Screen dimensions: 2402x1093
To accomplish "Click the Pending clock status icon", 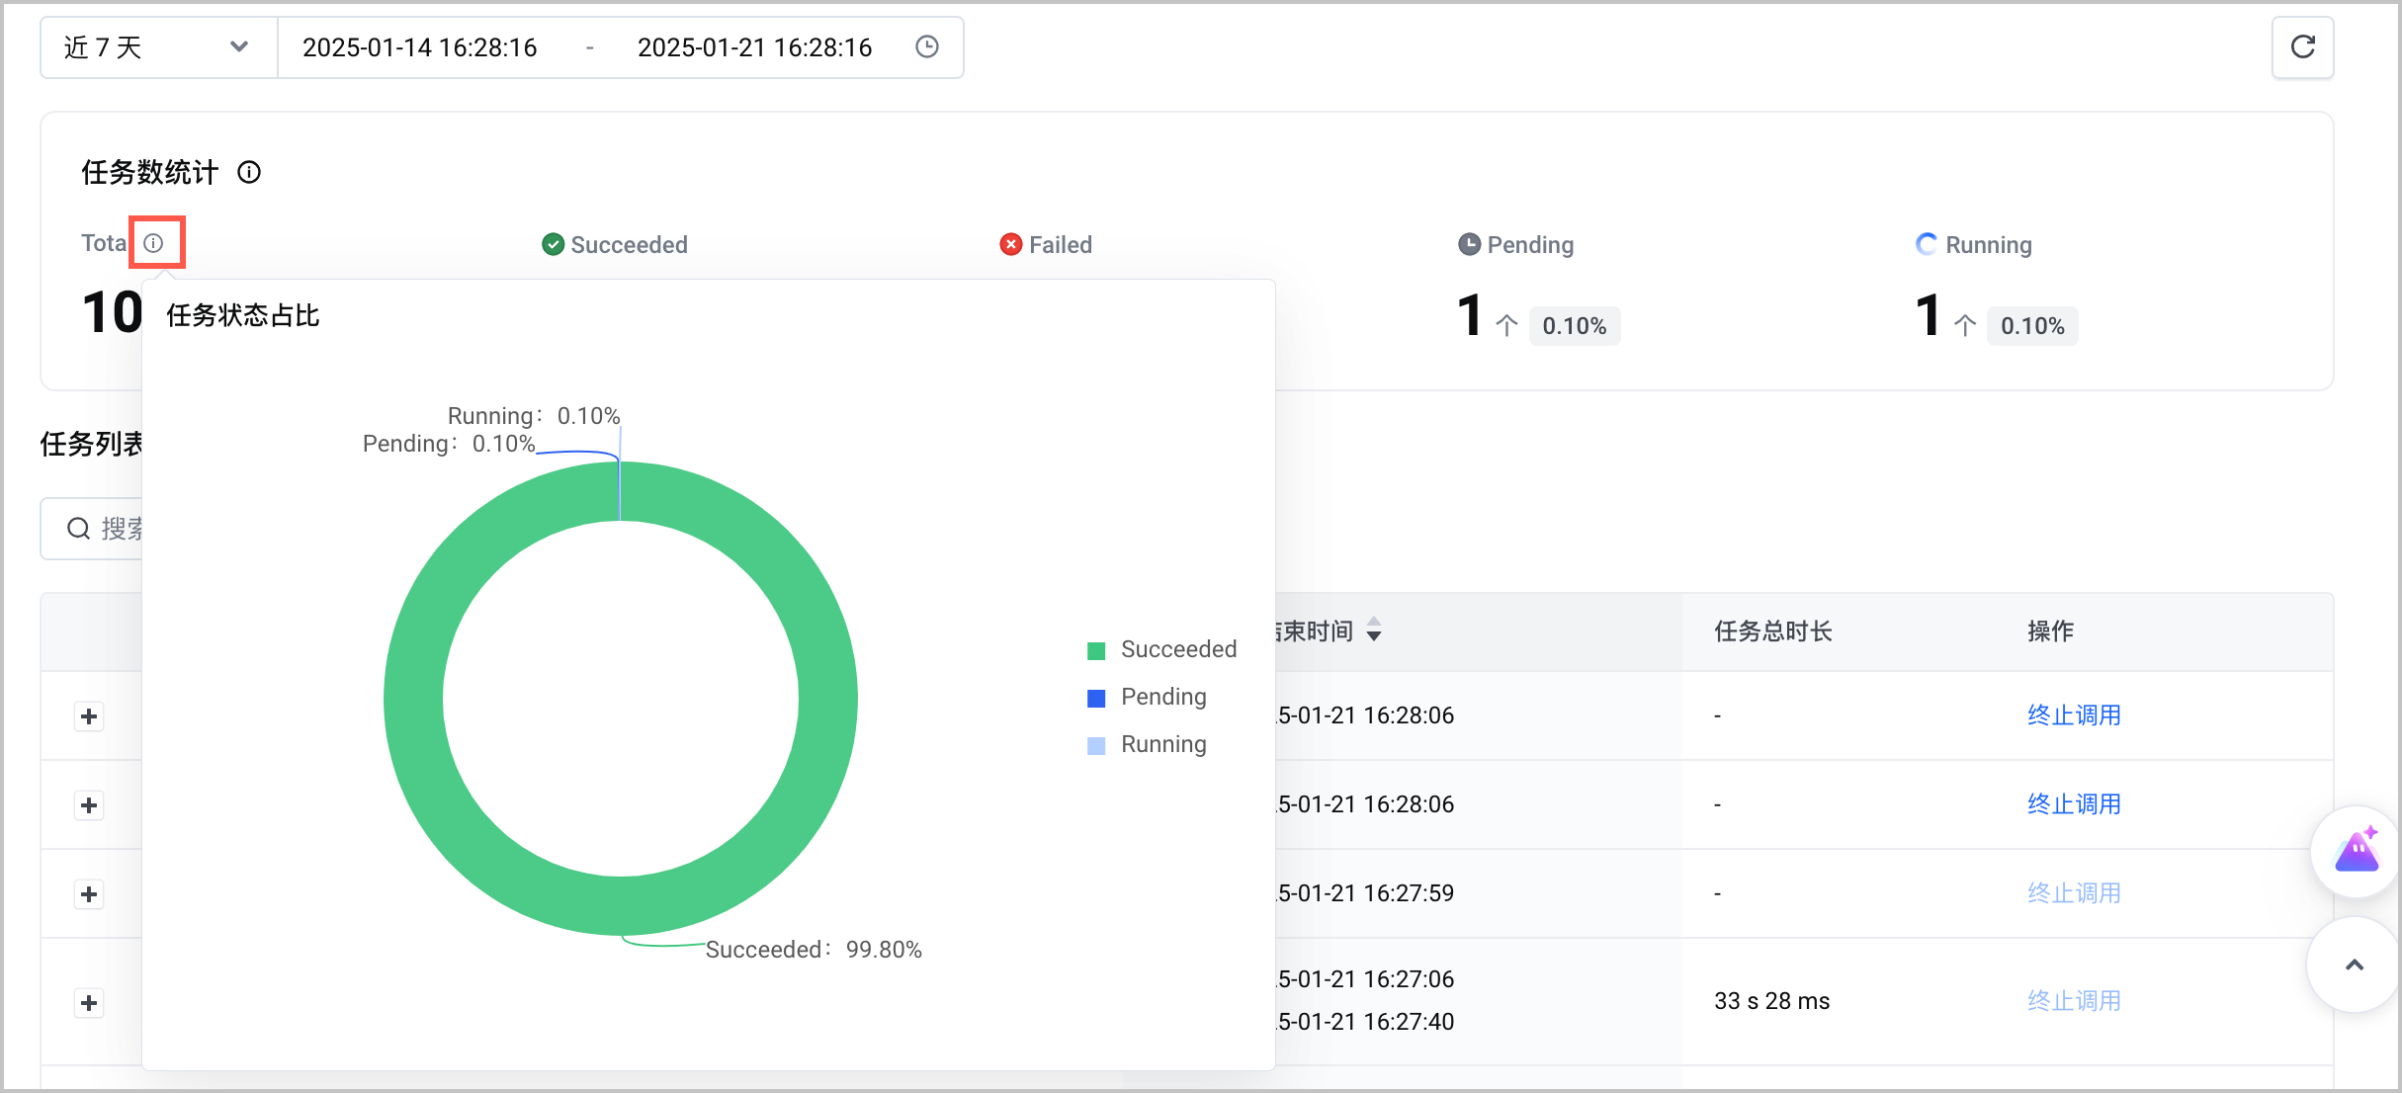I will pos(1470,244).
